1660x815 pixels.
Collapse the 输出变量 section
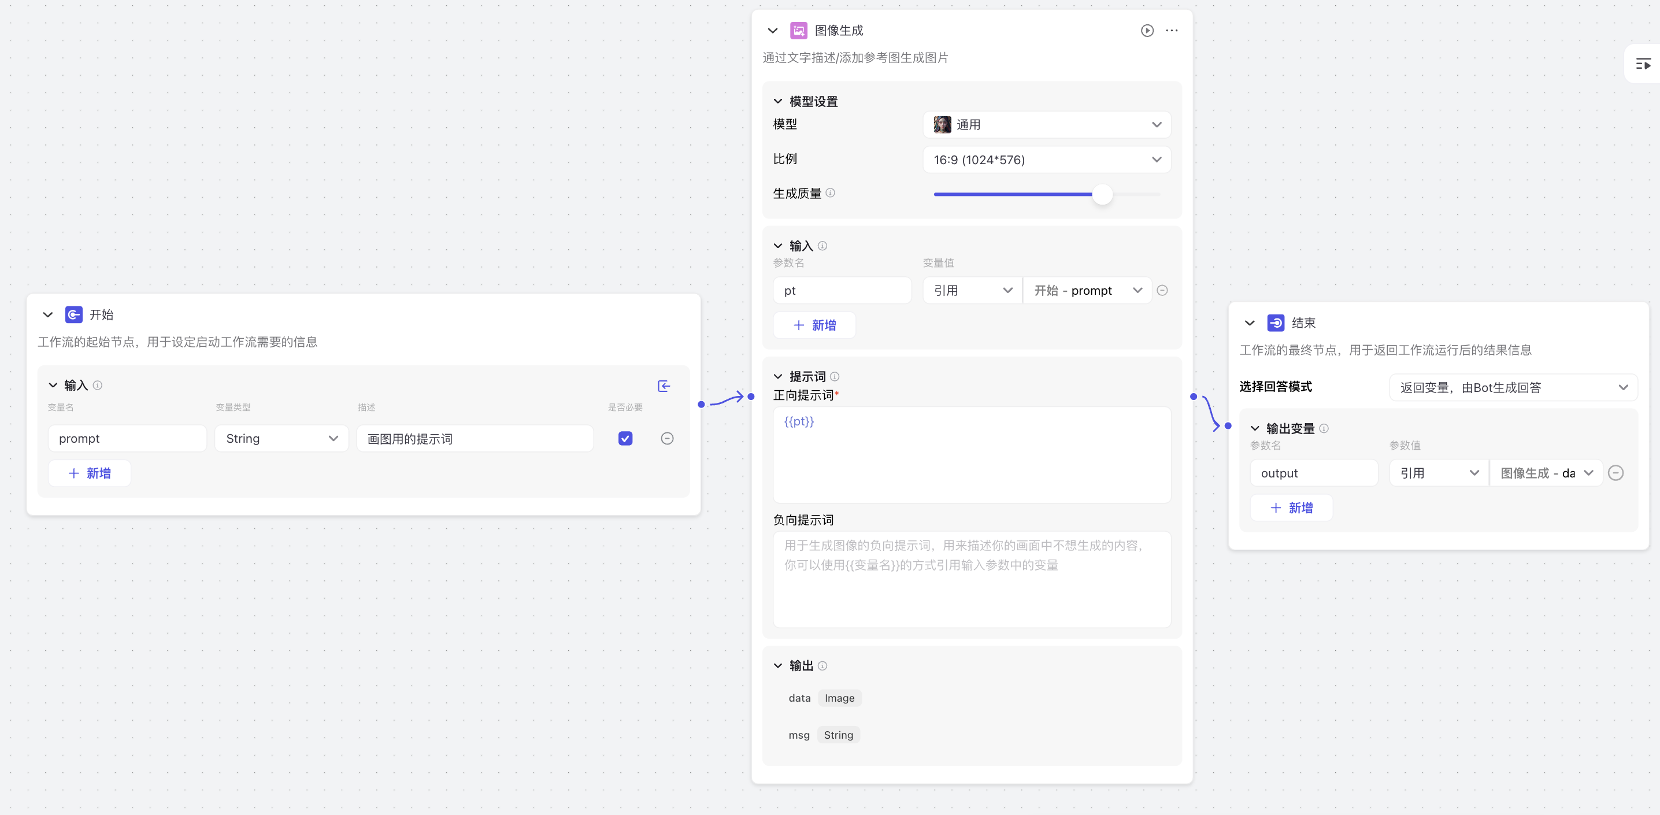1255,428
